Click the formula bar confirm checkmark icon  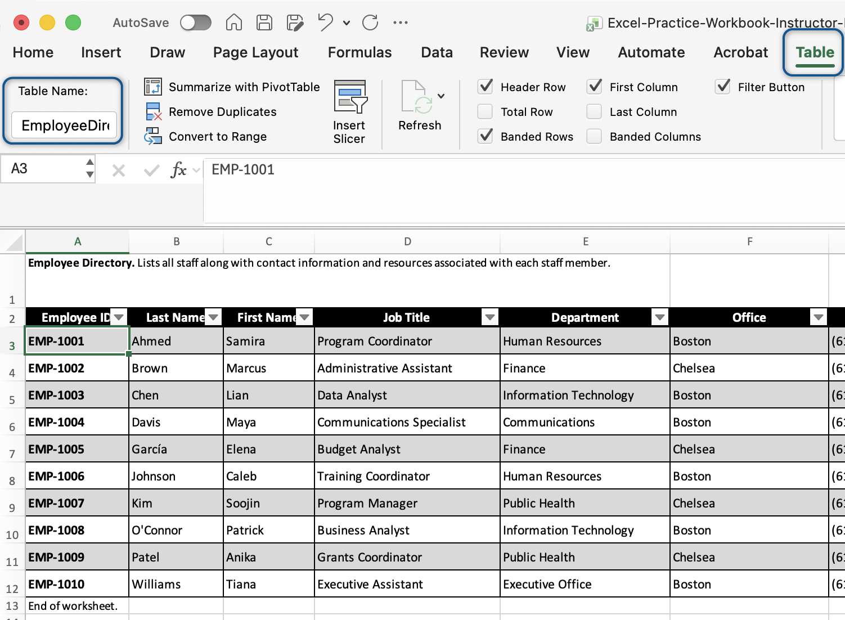pyautogui.click(x=151, y=170)
